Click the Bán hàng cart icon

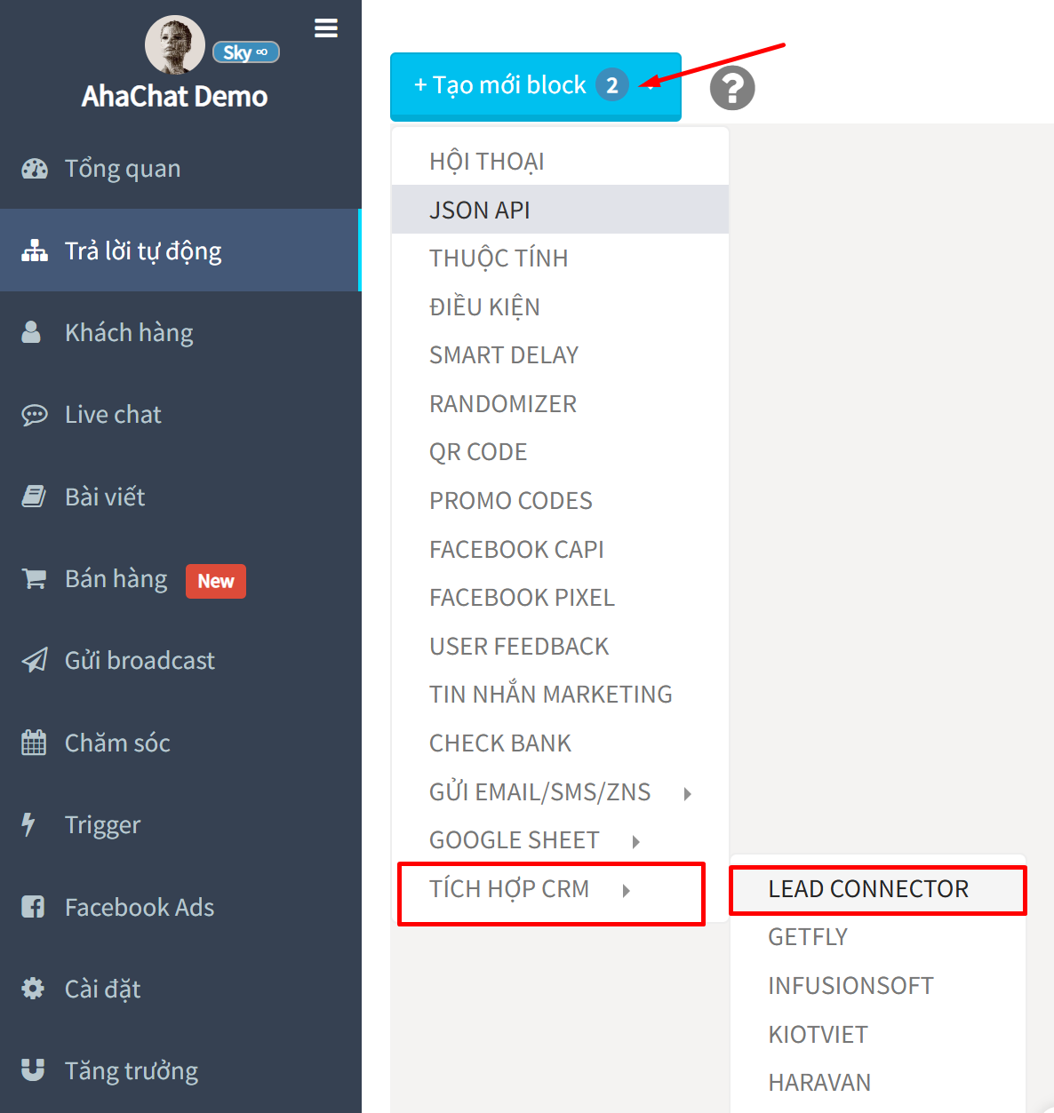pos(34,579)
